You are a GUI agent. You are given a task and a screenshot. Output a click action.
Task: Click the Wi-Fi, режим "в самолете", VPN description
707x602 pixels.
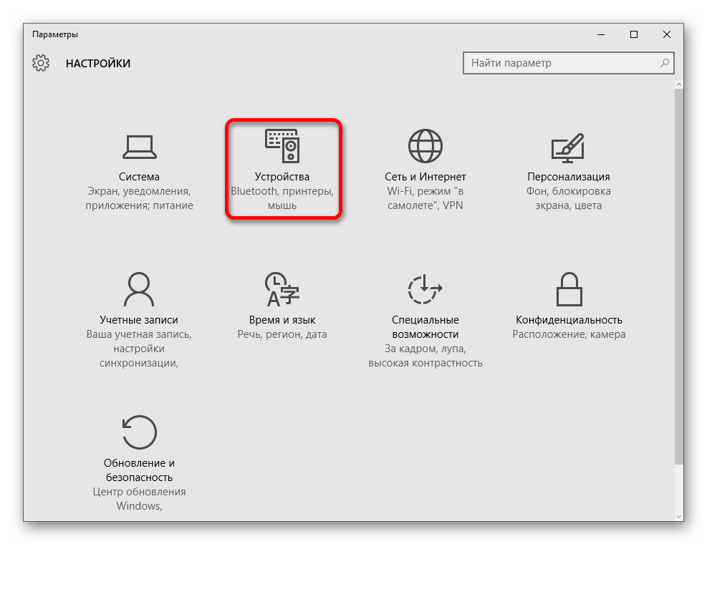pyautogui.click(x=425, y=198)
